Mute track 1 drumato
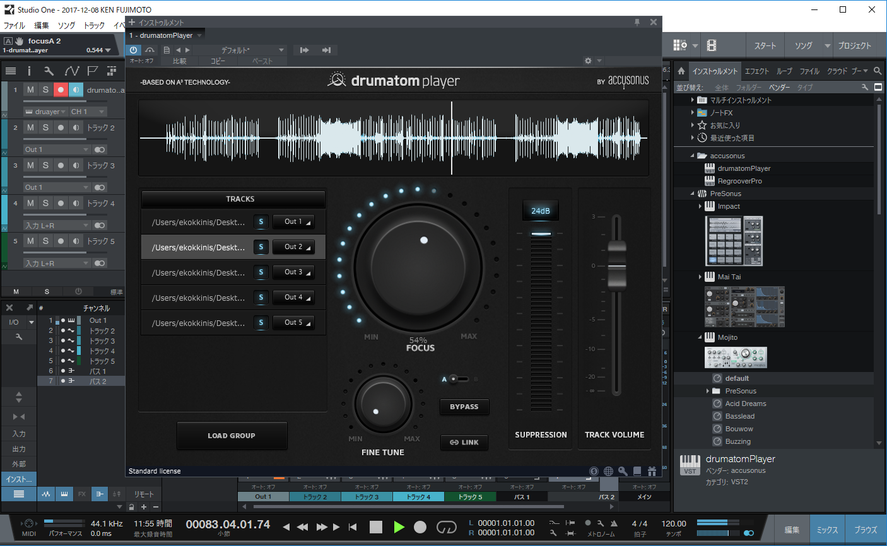 point(30,90)
